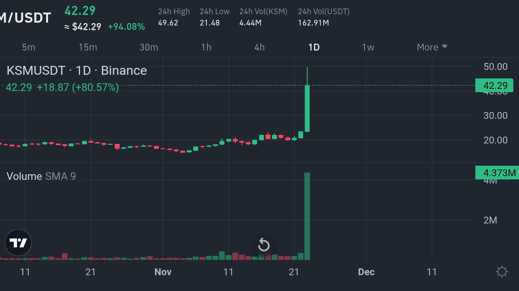Switch to the 1w timeframe
This screenshot has height=291, width=519.
[x=368, y=47]
